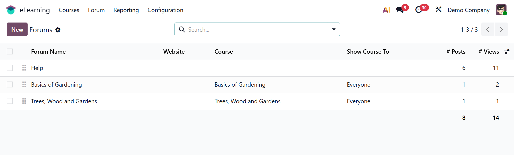The height and width of the screenshot is (155, 514).
Task: Toggle the select-all checkbox in header
Action: 10,51
